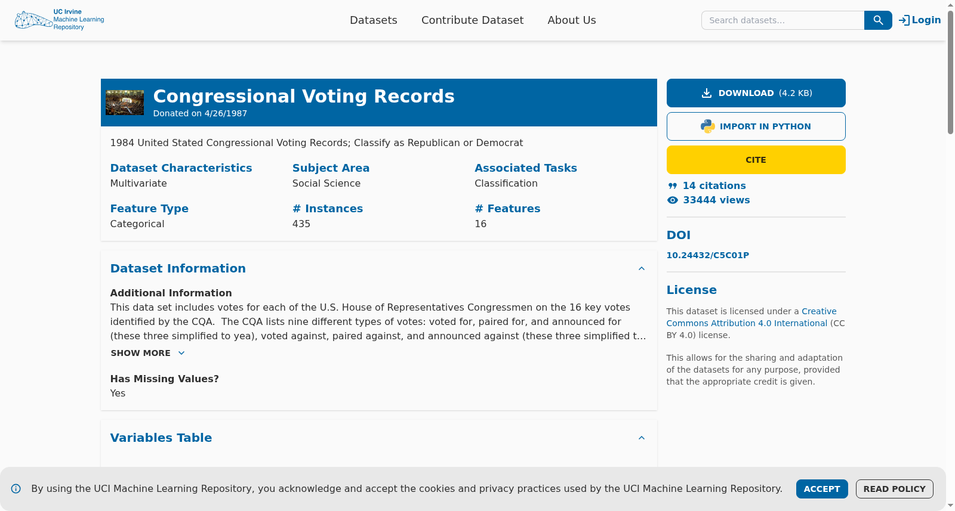Click the info circle icon in cookie banner
The width and height of the screenshot is (955, 511).
(x=16, y=489)
